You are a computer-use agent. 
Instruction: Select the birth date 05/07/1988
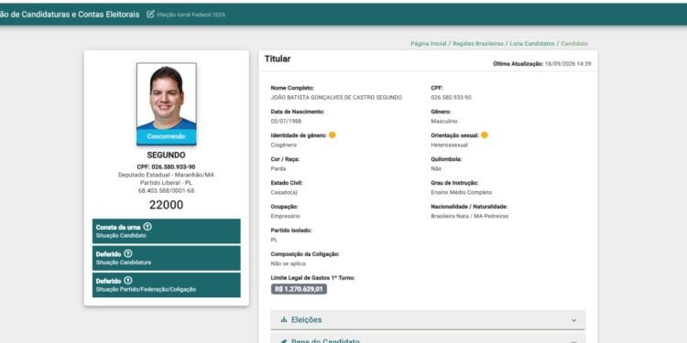(286, 121)
